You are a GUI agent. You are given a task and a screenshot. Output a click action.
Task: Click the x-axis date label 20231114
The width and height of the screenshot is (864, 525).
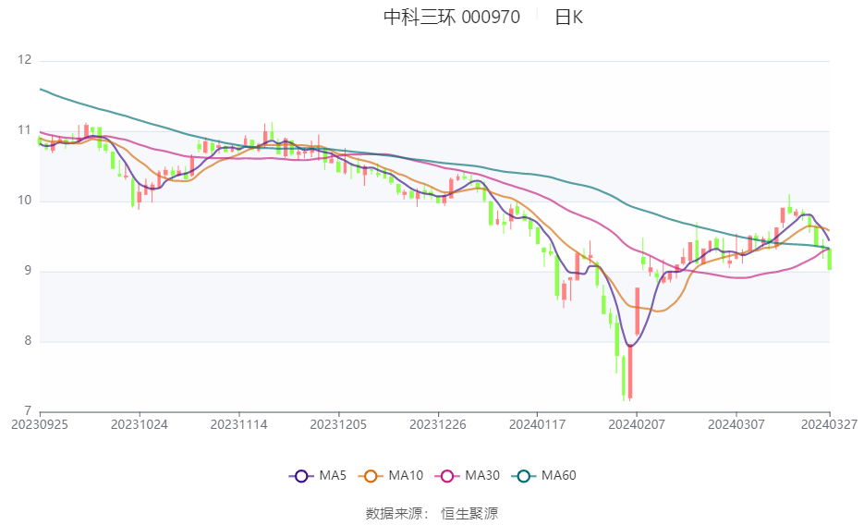pos(238,425)
